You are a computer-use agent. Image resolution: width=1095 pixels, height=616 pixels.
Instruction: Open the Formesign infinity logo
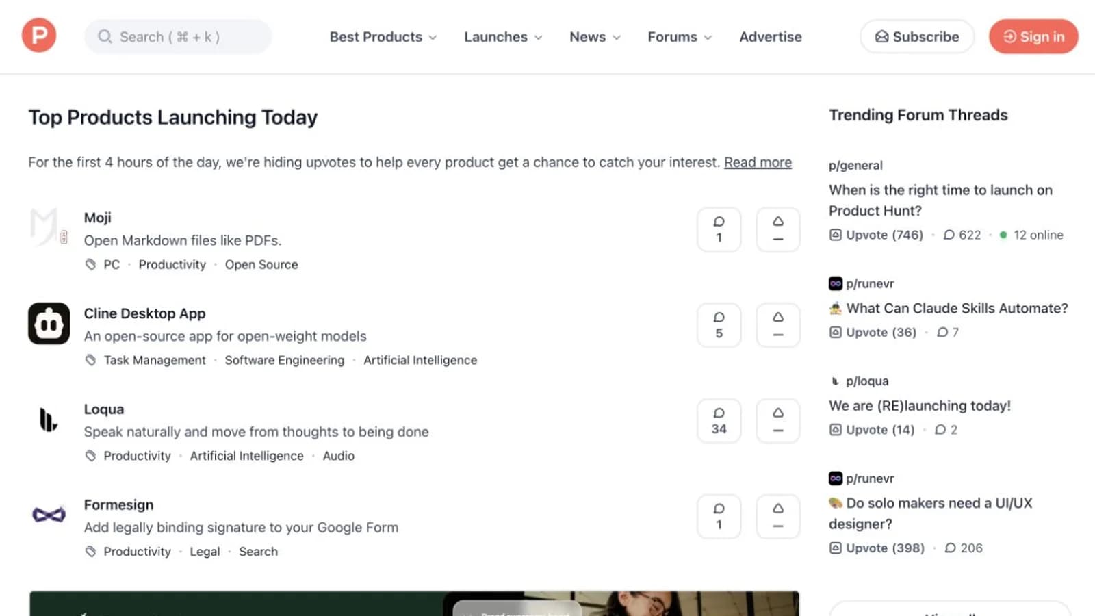point(49,515)
